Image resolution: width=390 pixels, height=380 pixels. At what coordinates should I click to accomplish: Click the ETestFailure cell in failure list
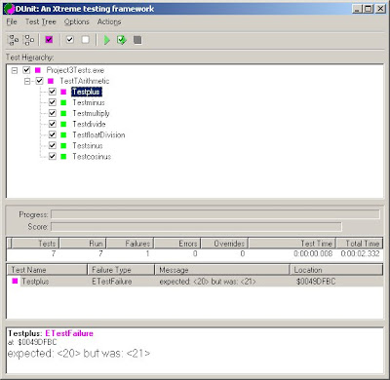point(112,282)
